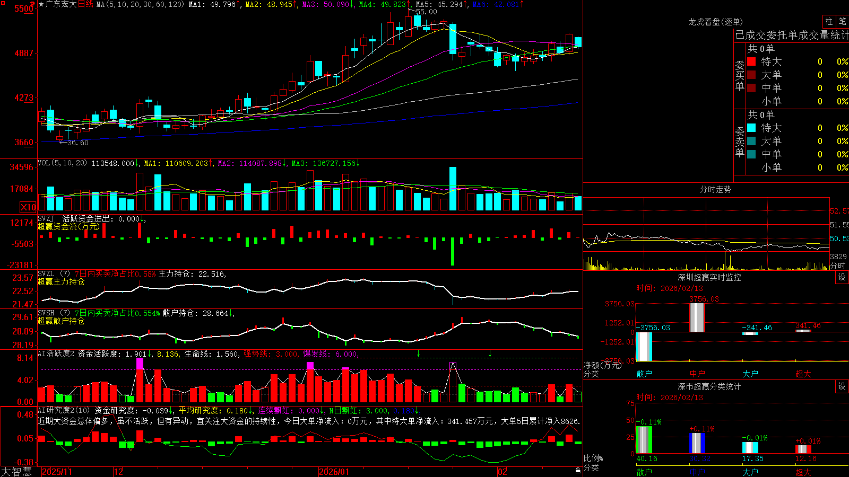The image size is (849, 477).
Task: Click the 广东宏大 stock name
Action: 61,4
